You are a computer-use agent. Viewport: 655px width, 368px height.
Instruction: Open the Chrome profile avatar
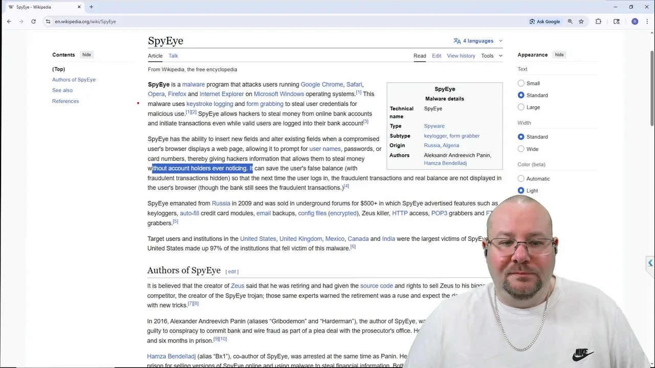[635, 21]
